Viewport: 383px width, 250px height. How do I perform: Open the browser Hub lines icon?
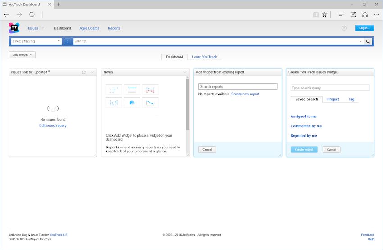(341, 15)
